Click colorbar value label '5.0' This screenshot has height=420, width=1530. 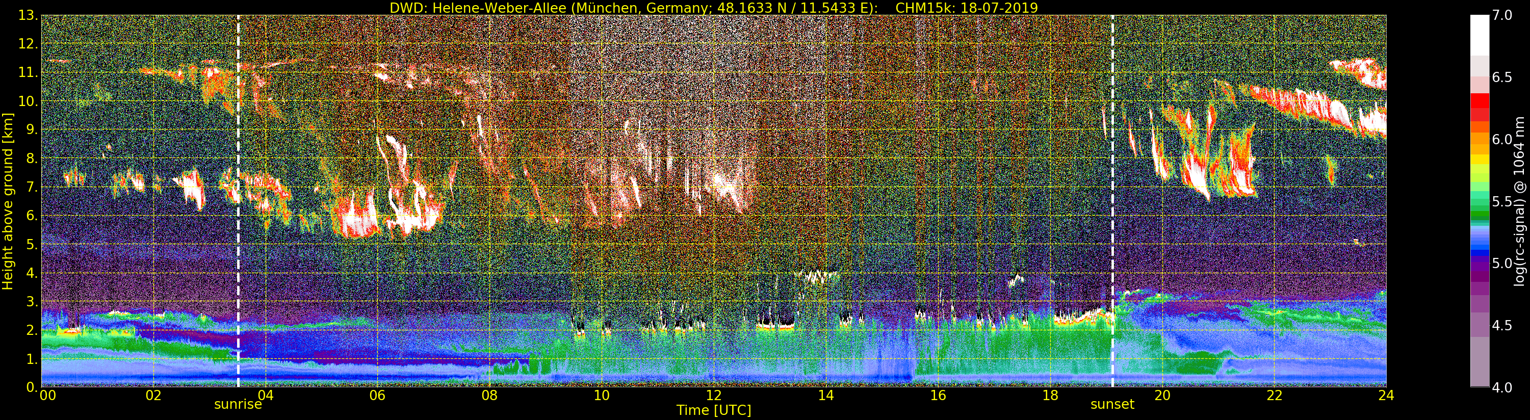1502,263
